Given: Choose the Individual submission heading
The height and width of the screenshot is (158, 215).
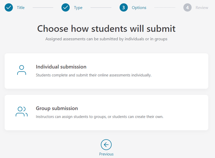Looking at the screenshot, I should (x=61, y=67).
